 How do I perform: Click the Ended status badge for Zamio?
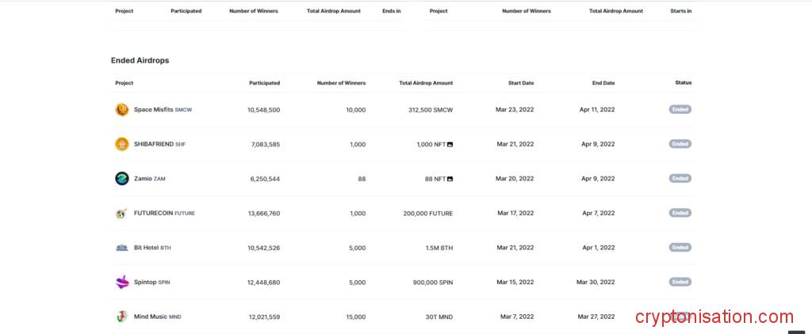tap(680, 178)
